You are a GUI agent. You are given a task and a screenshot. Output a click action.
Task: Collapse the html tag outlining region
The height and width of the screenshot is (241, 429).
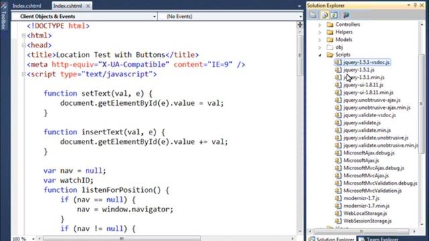pyautogui.click(x=24, y=35)
